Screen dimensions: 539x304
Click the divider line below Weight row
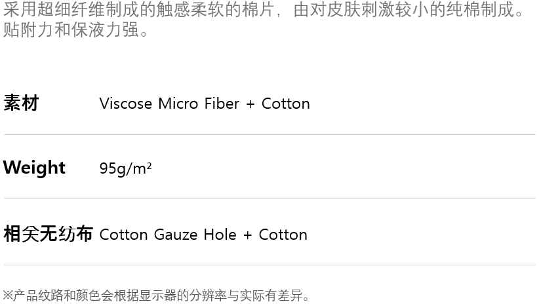[269, 198]
